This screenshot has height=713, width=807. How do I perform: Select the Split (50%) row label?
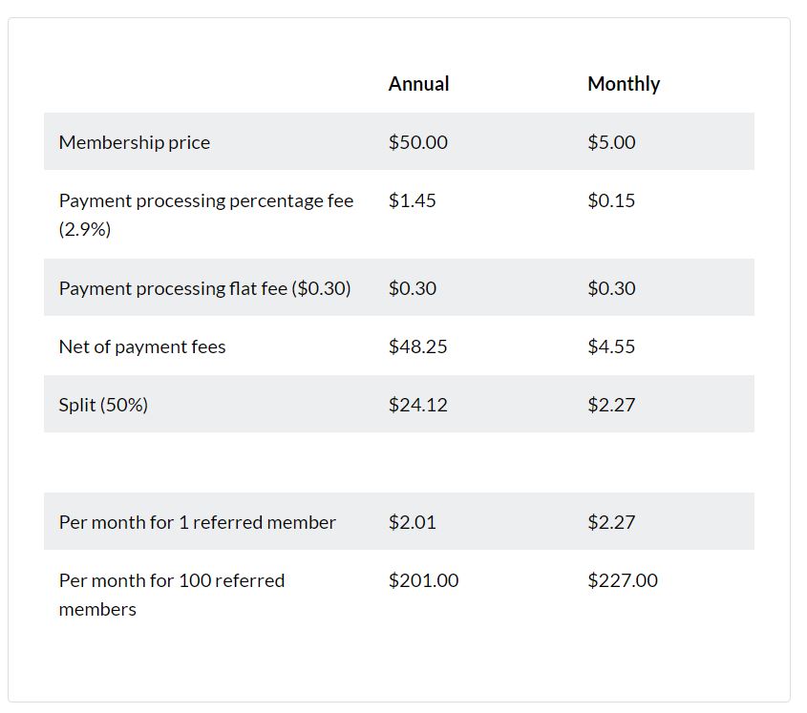tap(103, 405)
